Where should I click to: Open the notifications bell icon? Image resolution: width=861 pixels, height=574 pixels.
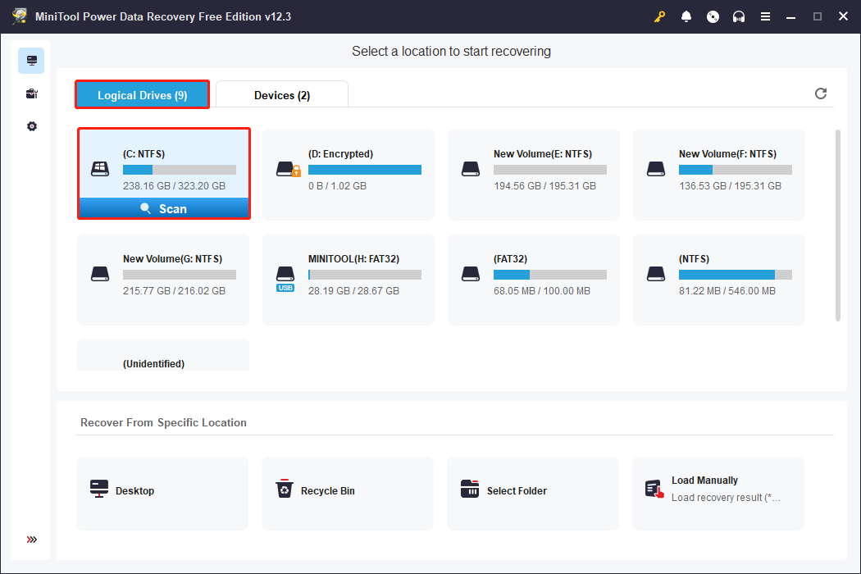686,16
